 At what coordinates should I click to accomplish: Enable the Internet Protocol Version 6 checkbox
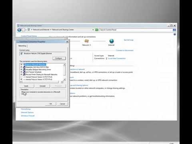(21, 77)
